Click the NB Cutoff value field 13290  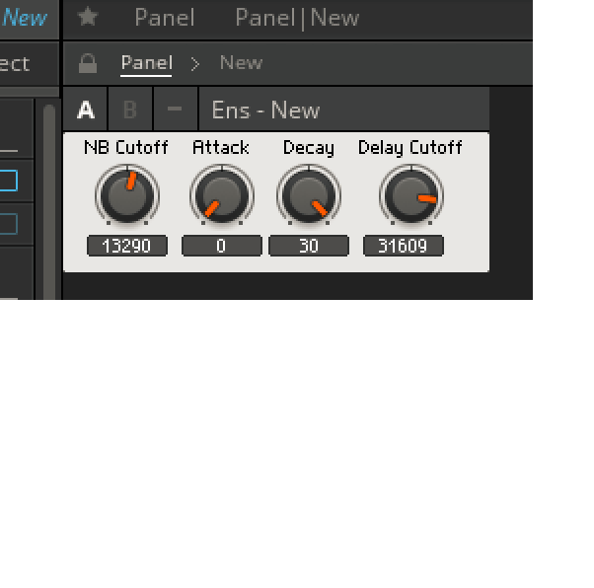[x=127, y=246]
